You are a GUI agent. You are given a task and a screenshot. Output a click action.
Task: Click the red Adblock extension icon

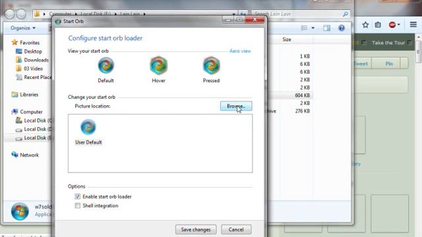tap(392, 25)
